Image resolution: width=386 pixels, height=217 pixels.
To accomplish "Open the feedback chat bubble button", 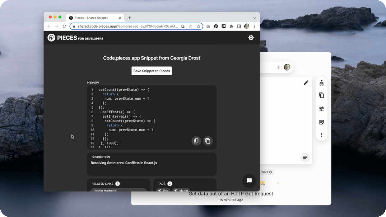I will [x=249, y=181].
